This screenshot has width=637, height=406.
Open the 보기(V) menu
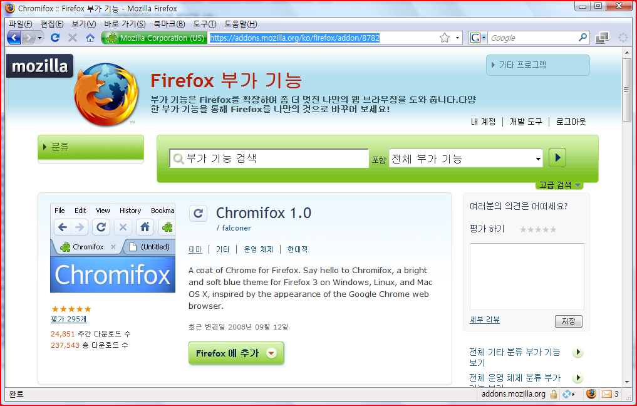84,24
